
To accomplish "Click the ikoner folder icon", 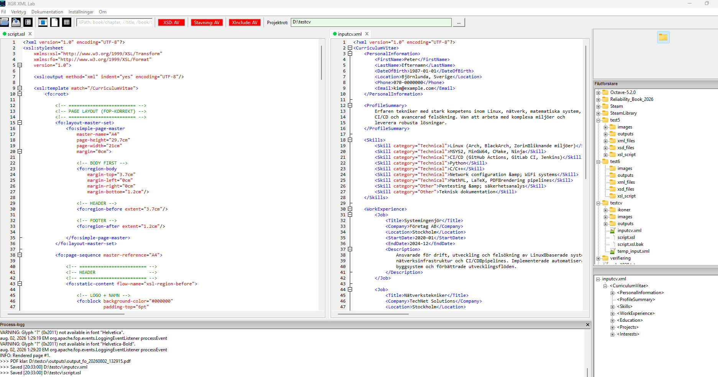I will coord(613,210).
